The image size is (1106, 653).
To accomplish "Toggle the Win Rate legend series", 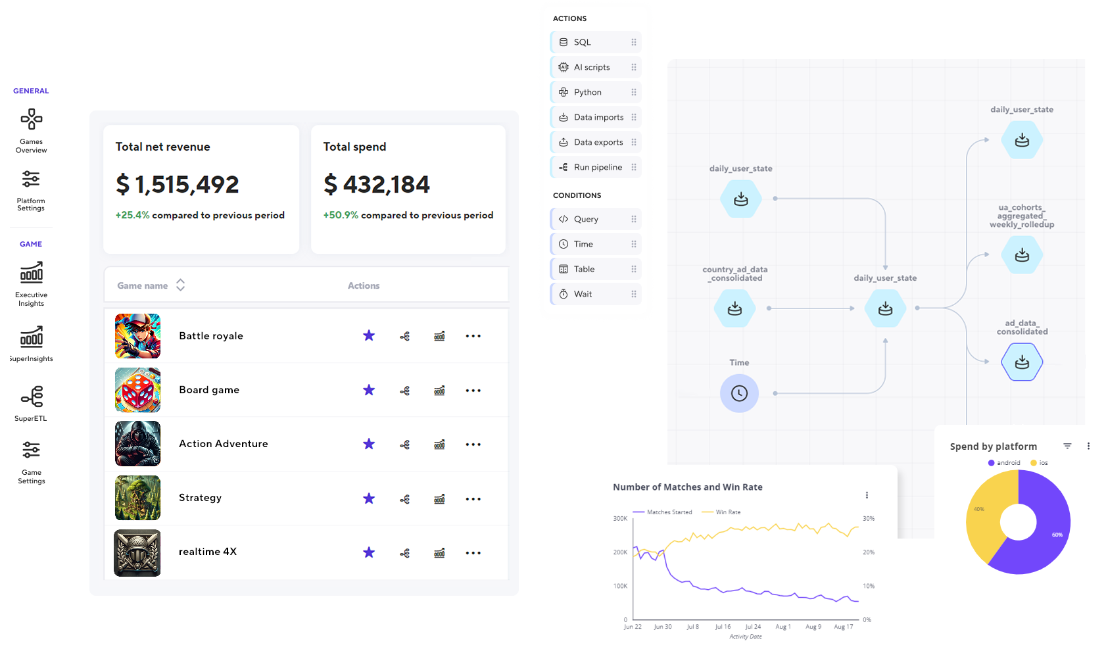I will coord(721,512).
